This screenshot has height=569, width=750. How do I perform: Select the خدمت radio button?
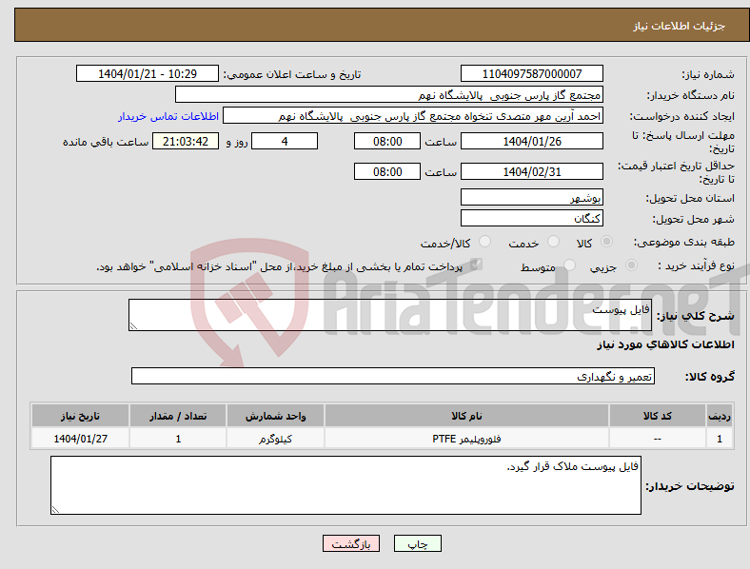tap(553, 242)
